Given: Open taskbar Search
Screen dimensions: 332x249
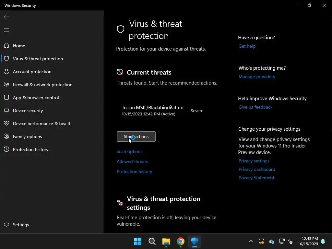Looking at the screenshot, I should click(x=152, y=241).
